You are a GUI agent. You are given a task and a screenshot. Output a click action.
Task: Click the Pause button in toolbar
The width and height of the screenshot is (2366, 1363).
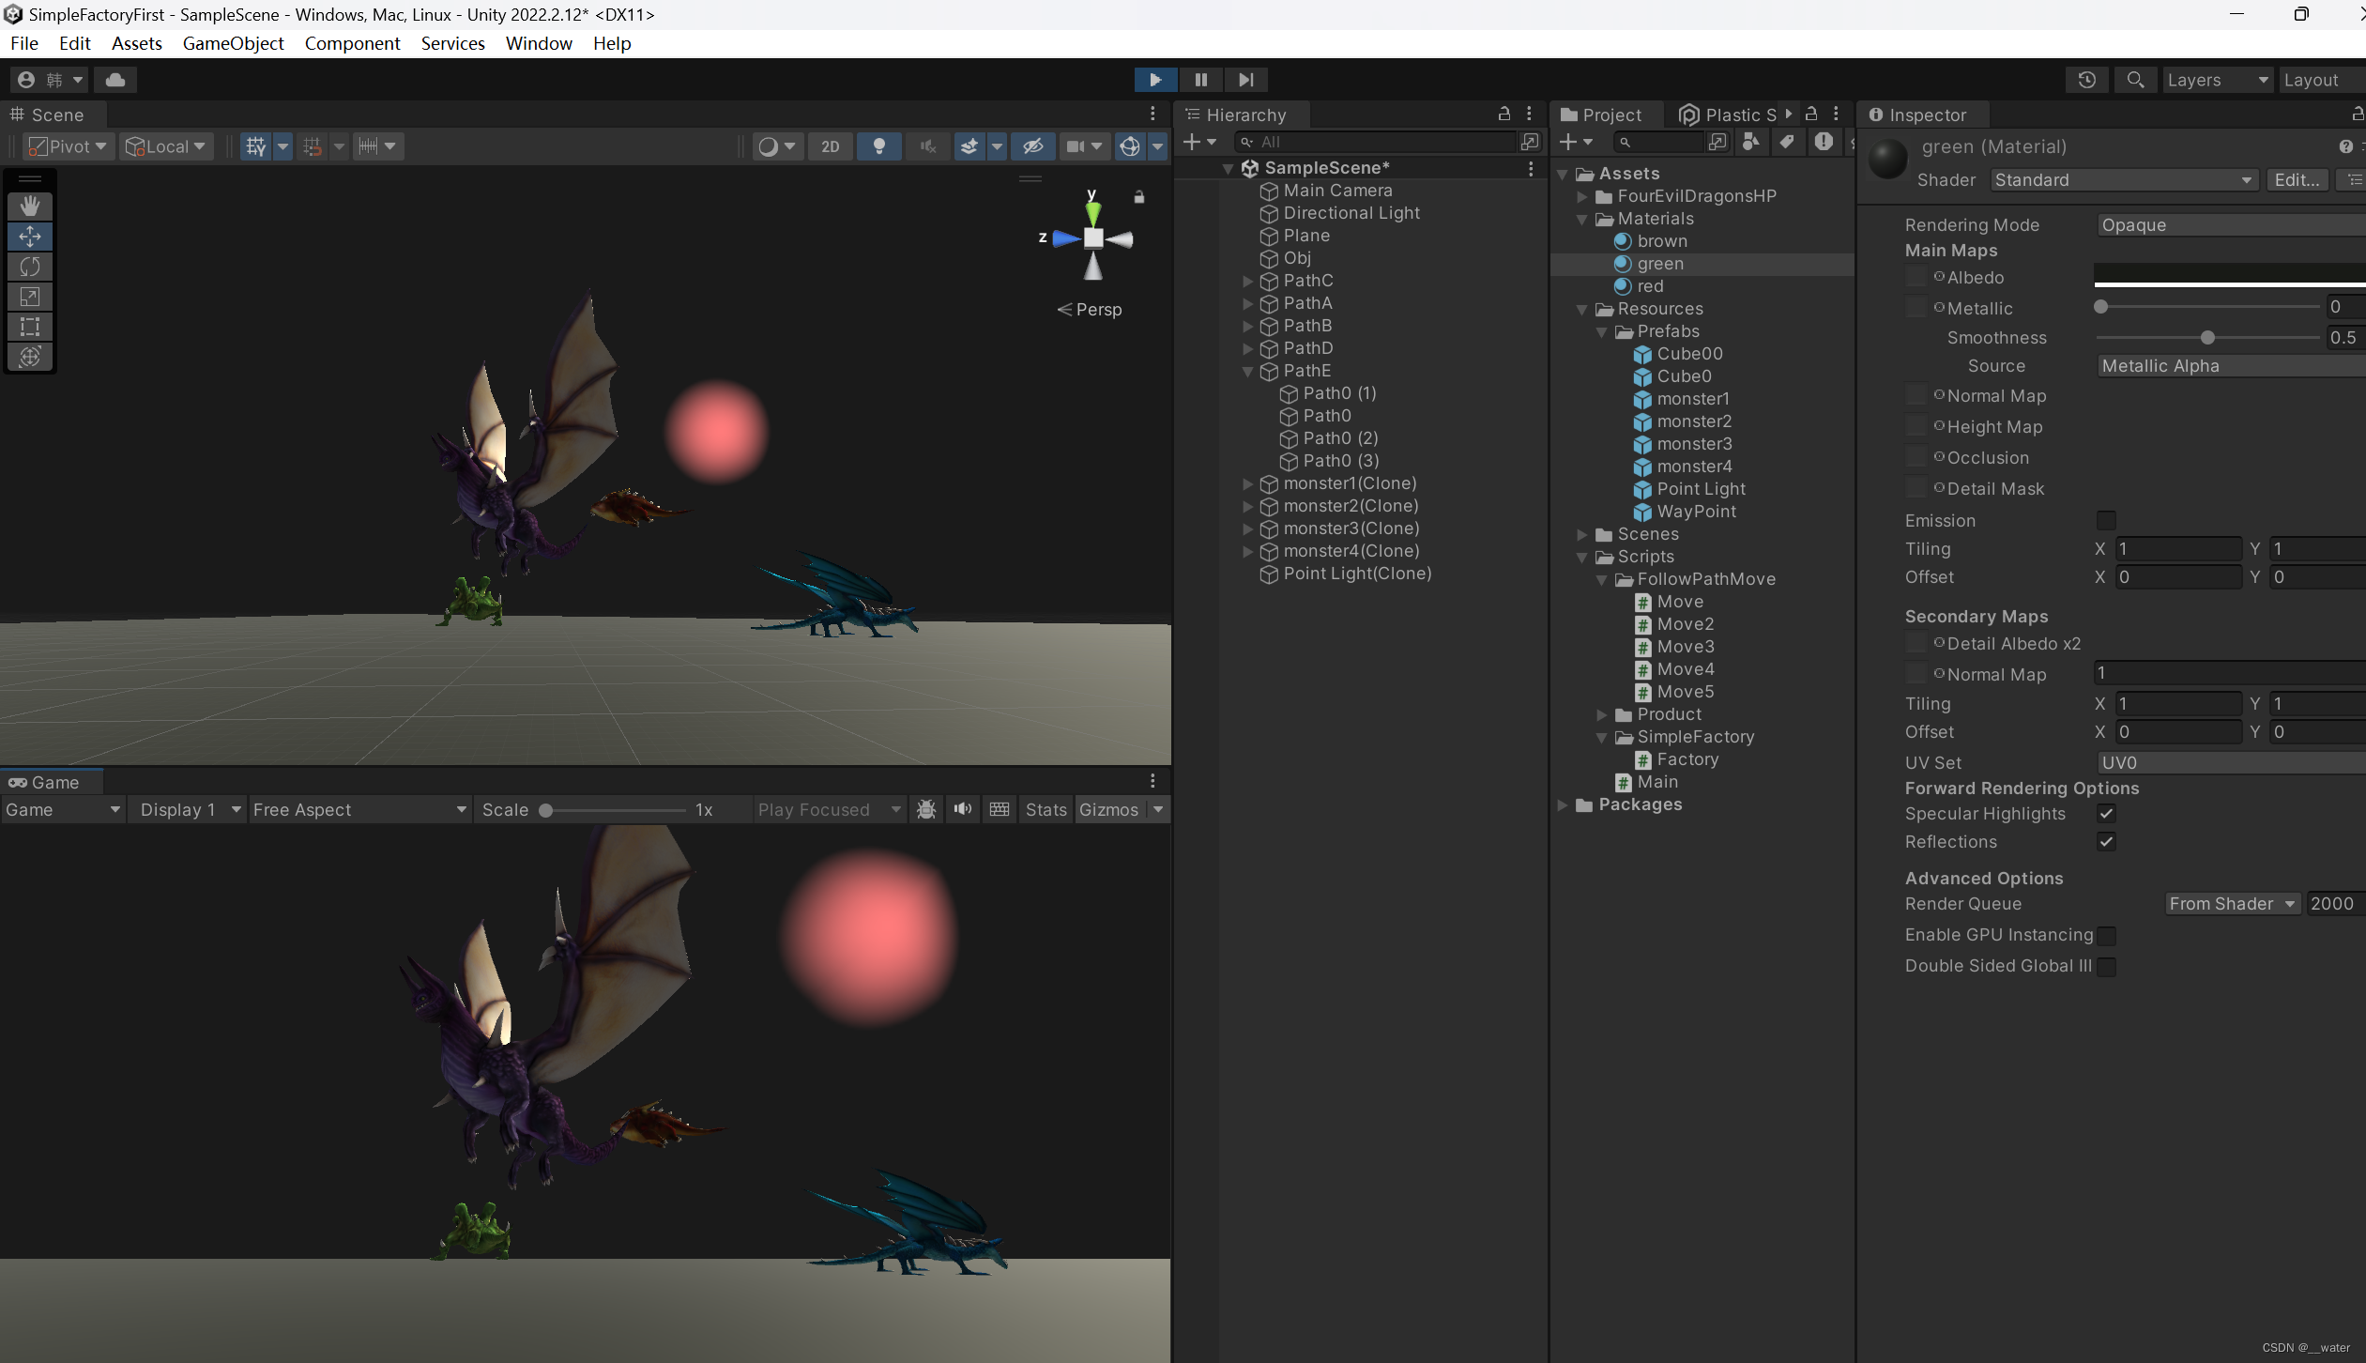(x=1201, y=78)
